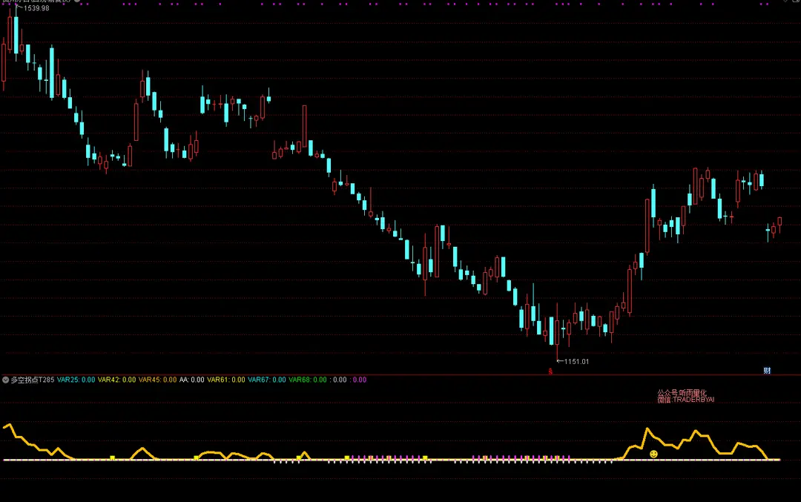Image resolution: width=801 pixels, height=502 pixels.
Task: Click the 1539.98 high price label
Action: click(x=36, y=8)
